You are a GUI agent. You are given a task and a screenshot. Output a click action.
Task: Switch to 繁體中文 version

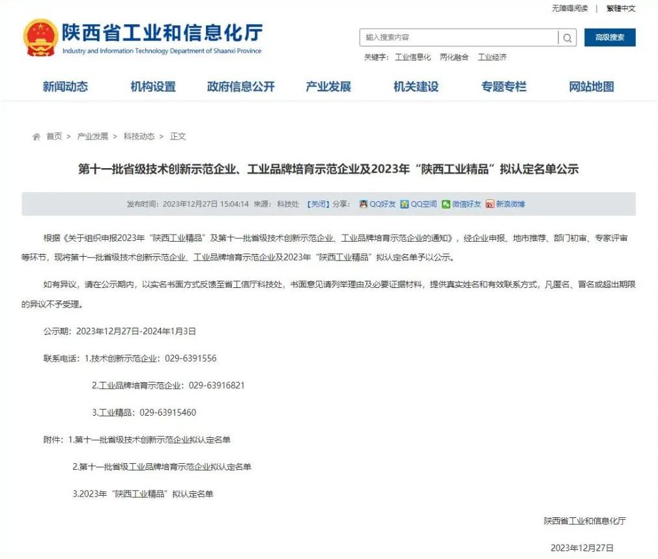click(x=620, y=8)
